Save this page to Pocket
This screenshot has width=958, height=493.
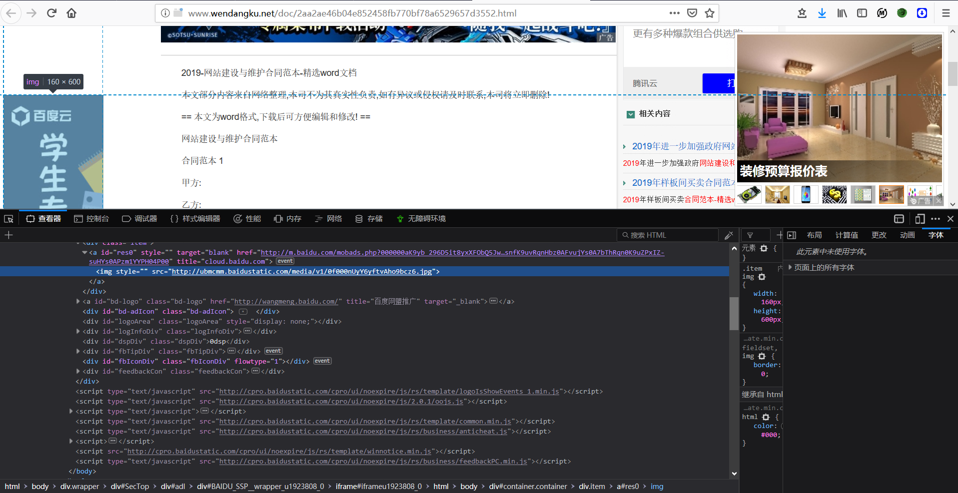pos(692,13)
